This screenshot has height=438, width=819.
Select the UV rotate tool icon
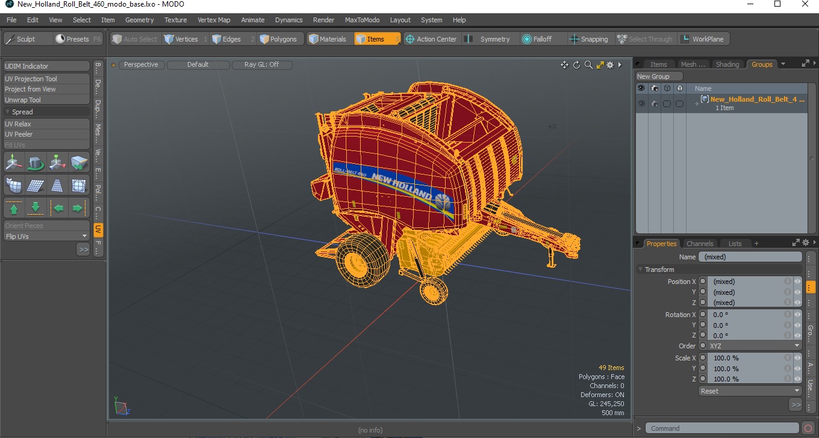36,162
